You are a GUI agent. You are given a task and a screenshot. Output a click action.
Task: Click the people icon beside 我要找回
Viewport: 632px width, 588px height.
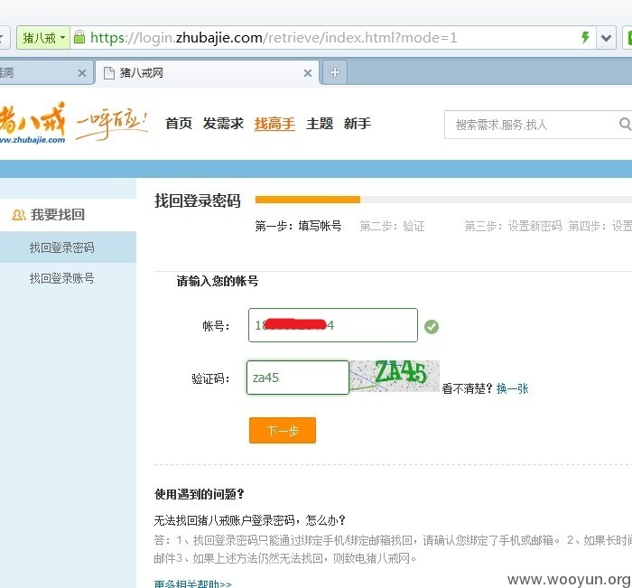(19, 215)
